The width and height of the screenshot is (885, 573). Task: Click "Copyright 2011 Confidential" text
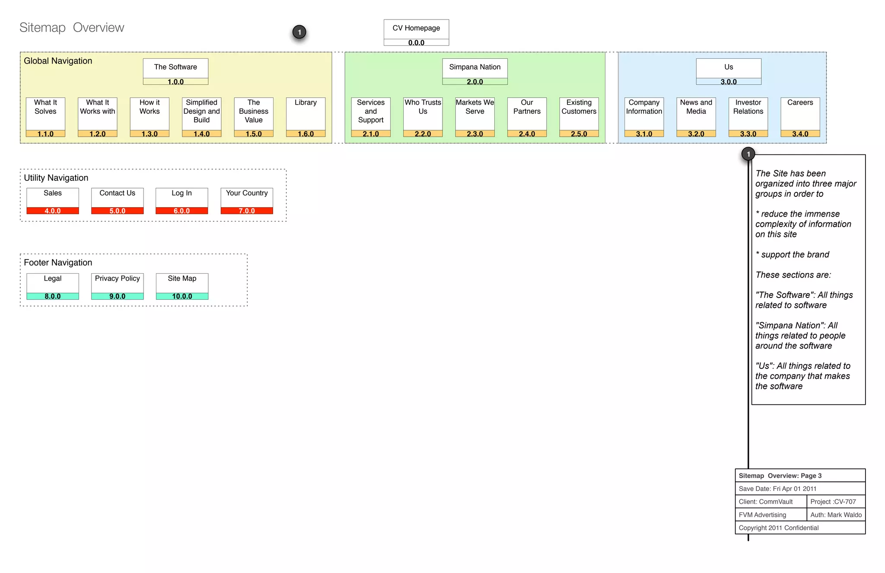[779, 528]
